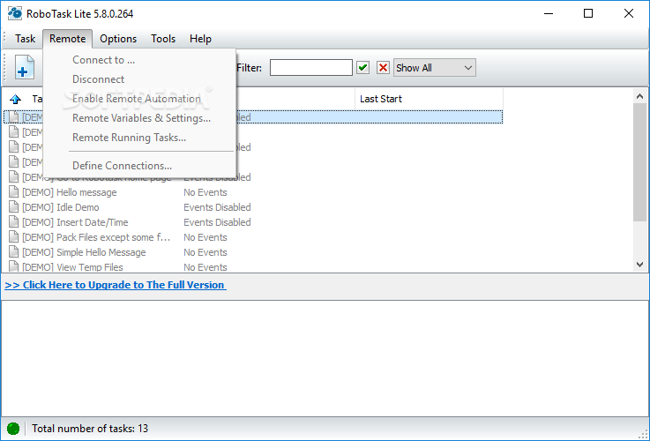
Task: Open the Help menu
Action: 200,39
